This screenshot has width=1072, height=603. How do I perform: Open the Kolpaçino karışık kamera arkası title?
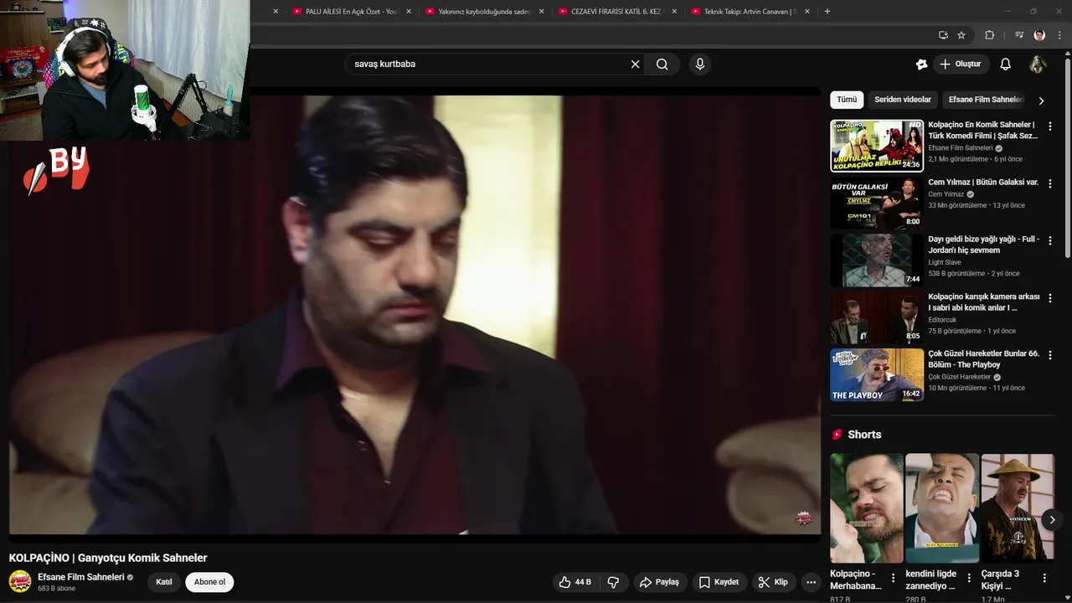tap(984, 302)
